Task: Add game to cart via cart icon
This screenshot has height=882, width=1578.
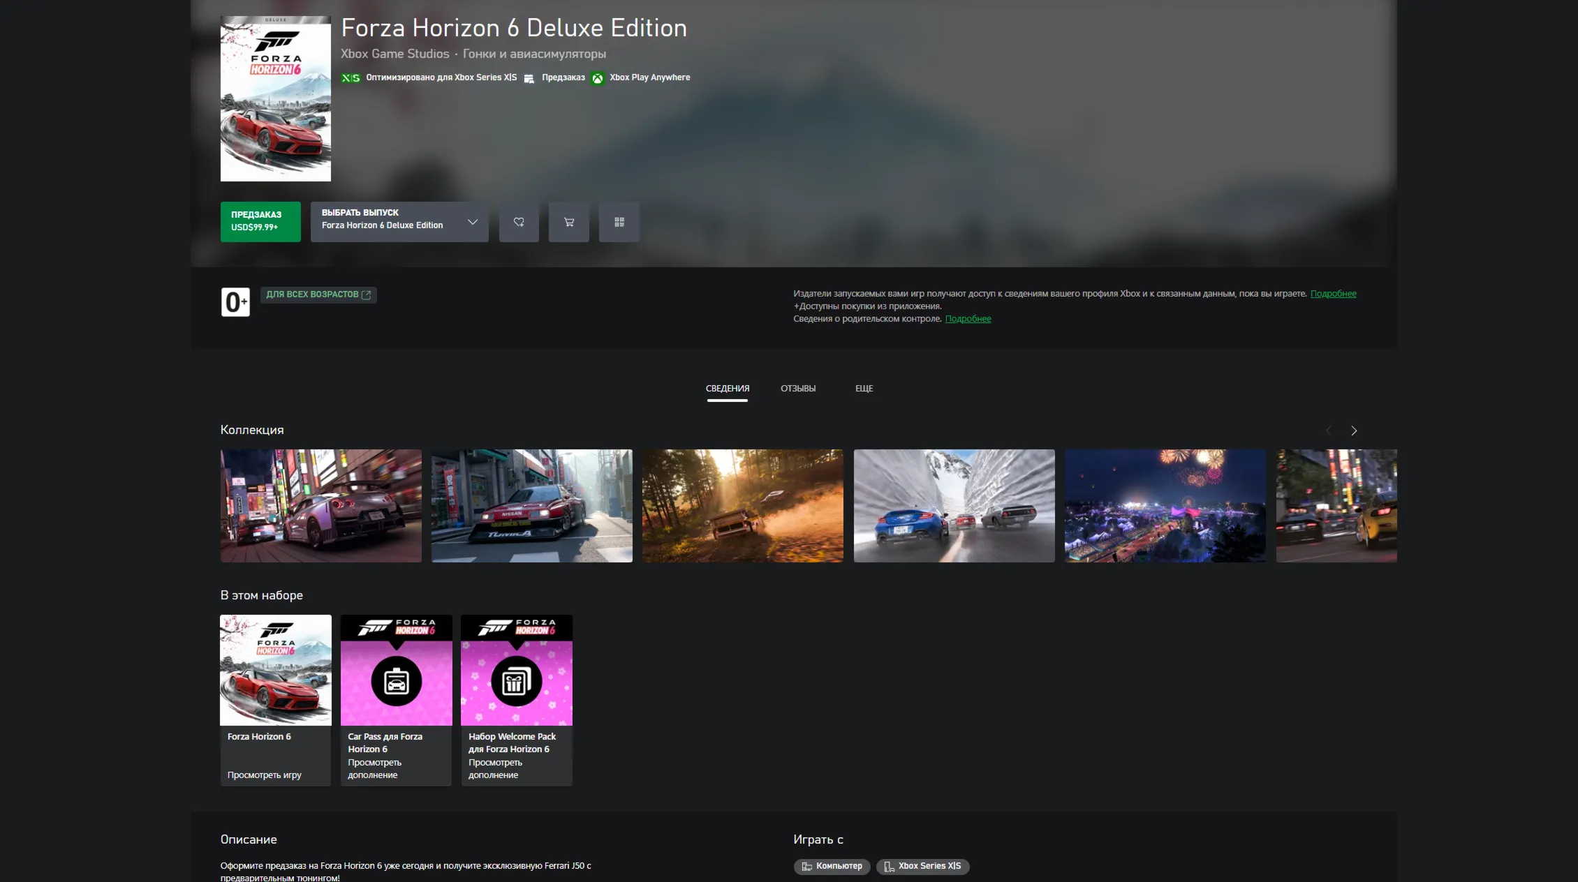Action: point(569,222)
